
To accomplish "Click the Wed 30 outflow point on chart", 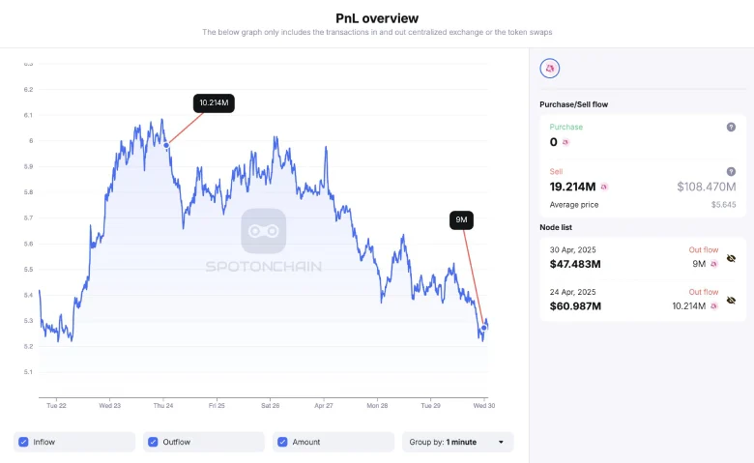I will (483, 328).
